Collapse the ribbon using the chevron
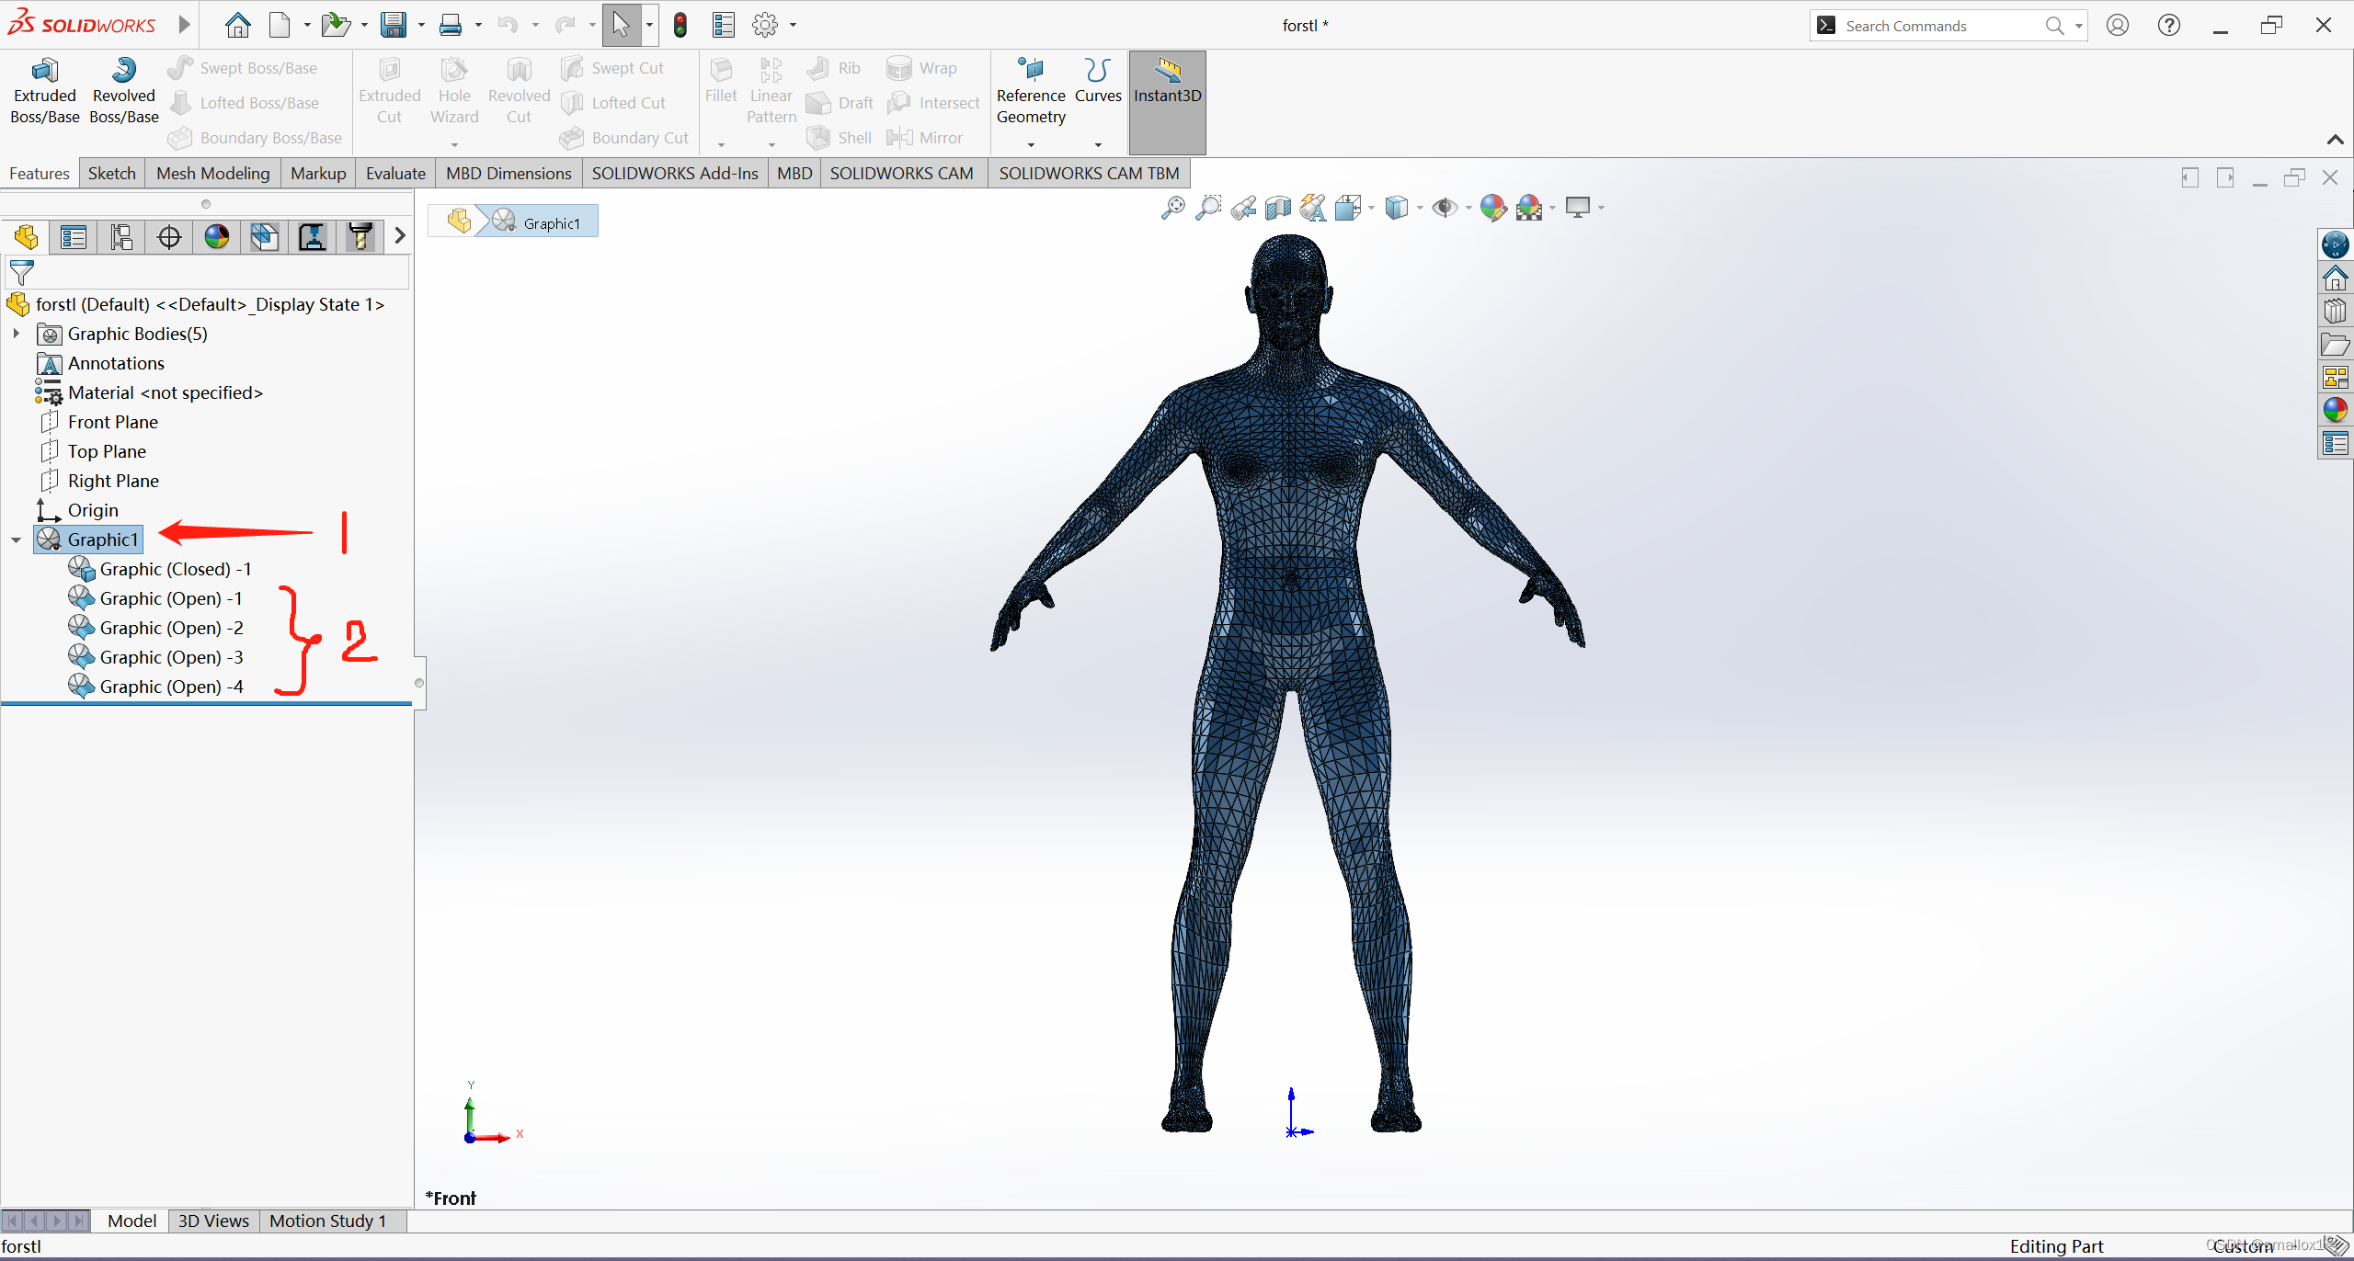 pyautogui.click(x=2334, y=140)
